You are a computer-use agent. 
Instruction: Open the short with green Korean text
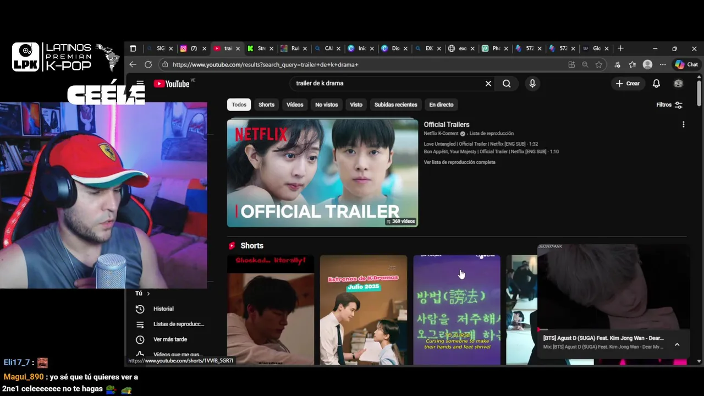click(457, 310)
